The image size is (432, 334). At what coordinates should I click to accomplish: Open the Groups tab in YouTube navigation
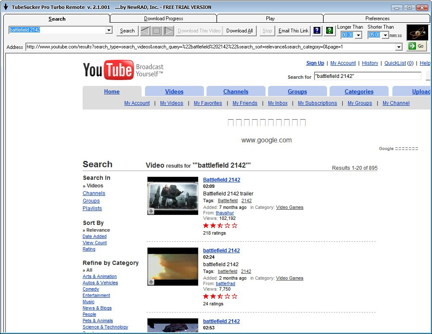pyautogui.click(x=297, y=91)
